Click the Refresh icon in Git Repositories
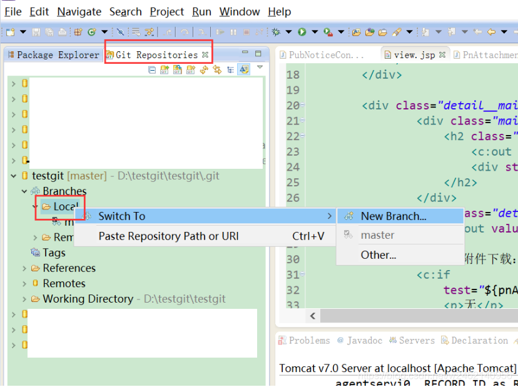 [204, 69]
